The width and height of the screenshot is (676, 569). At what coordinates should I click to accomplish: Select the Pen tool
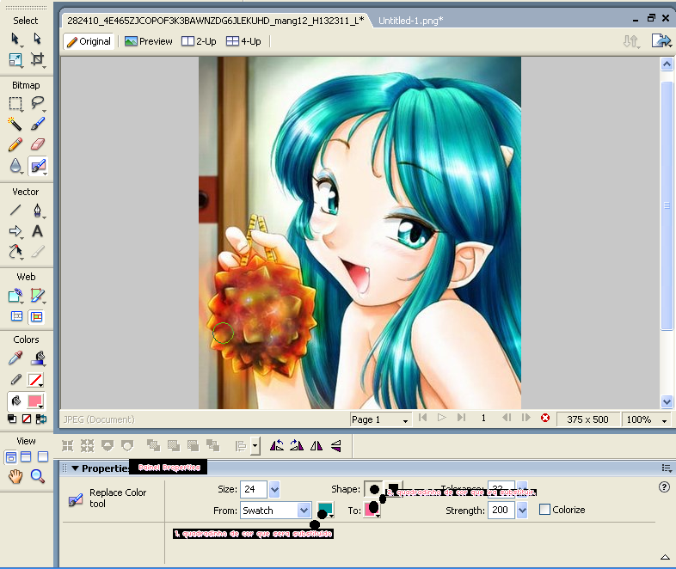click(38, 211)
